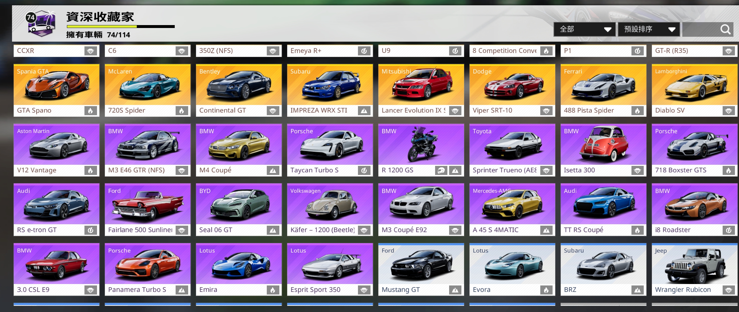
Task: Click flame icon on GTA Spano card
Action: [91, 111]
